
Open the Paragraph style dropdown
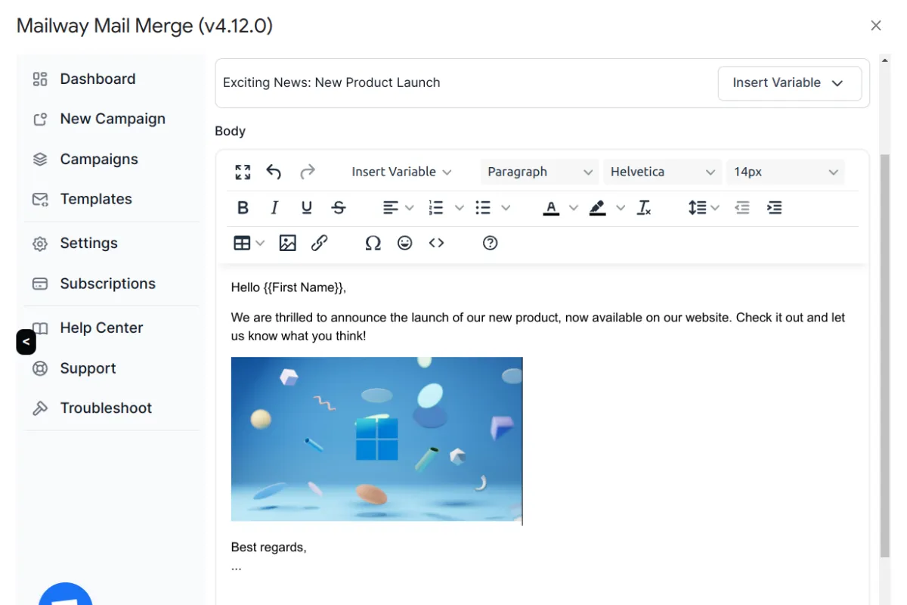(538, 172)
